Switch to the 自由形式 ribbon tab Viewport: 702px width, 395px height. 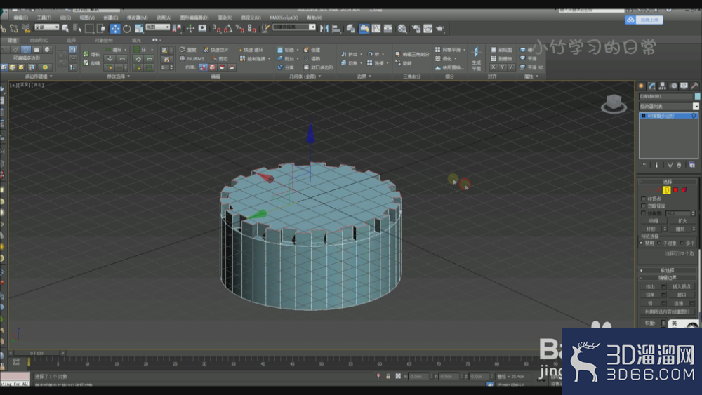click(39, 41)
